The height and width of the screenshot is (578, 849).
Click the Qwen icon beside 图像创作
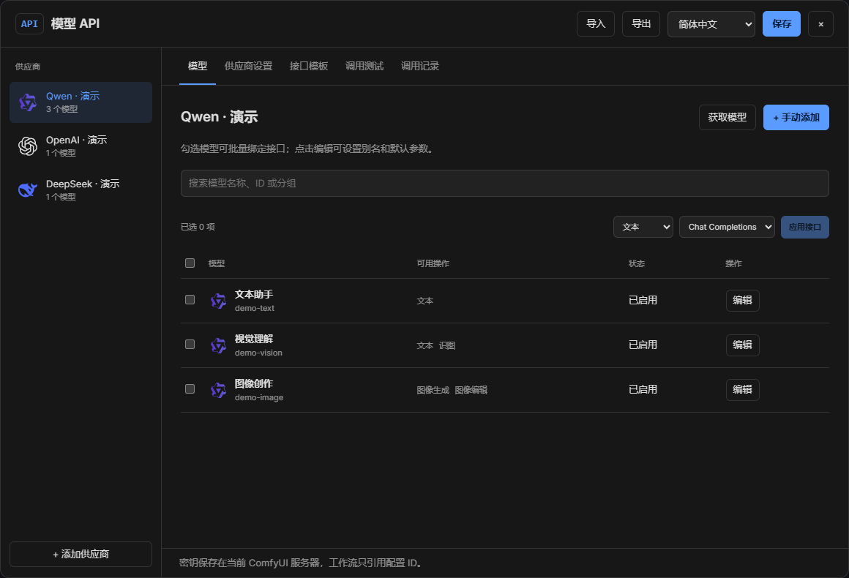(x=218, y=390)
